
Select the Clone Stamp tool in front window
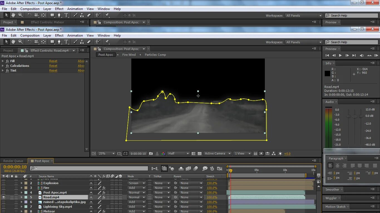82,42
